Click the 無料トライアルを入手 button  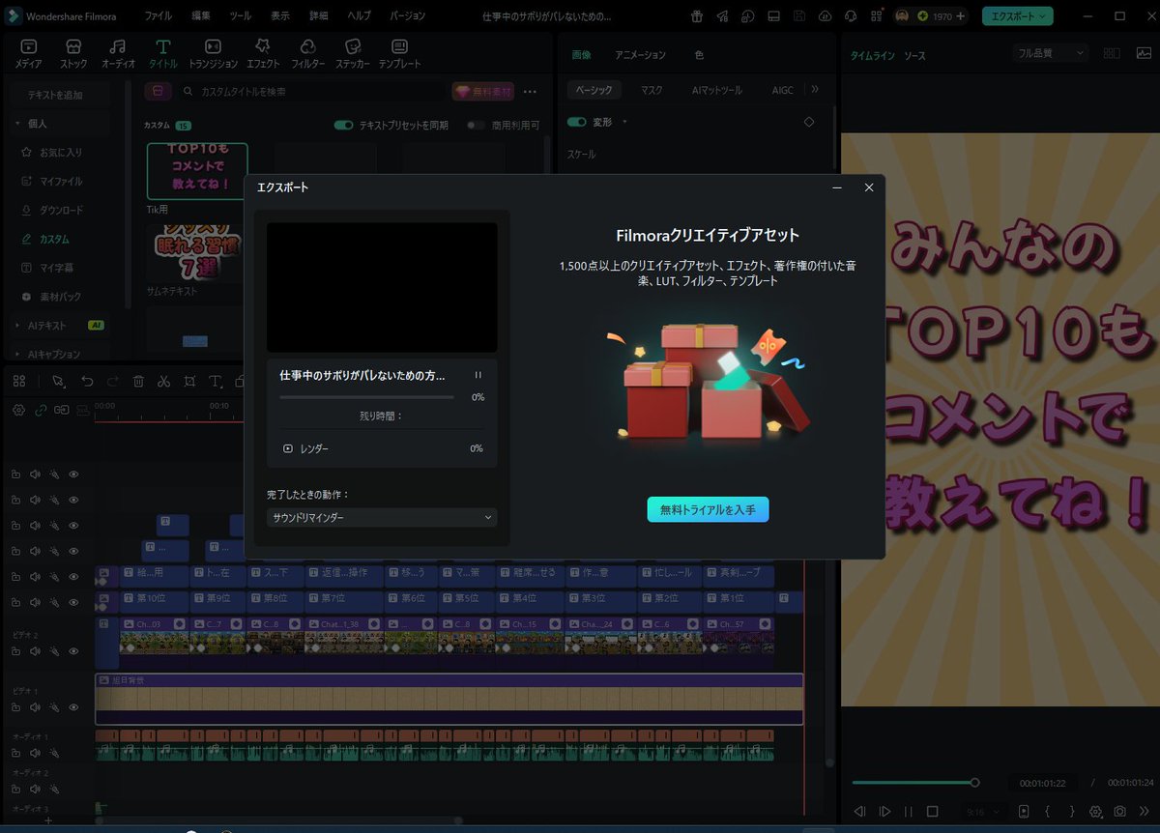click(x=708, y=509)
